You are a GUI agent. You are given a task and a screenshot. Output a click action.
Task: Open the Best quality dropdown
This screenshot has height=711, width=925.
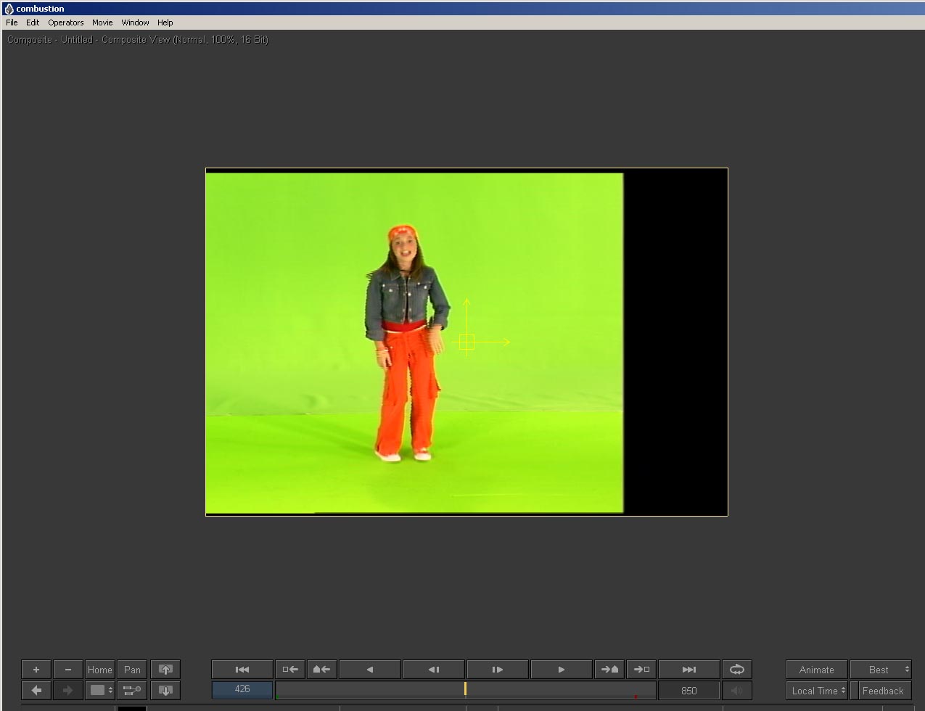[x=880, y=670]
